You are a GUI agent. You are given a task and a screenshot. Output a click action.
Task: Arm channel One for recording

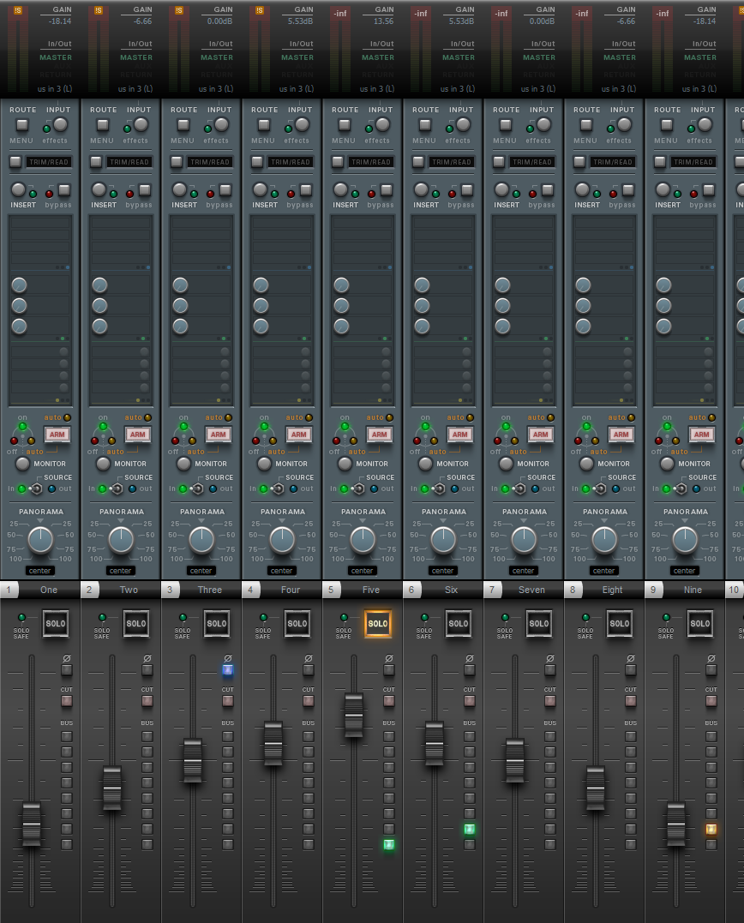pyautogui.click(x=57, y=435)
